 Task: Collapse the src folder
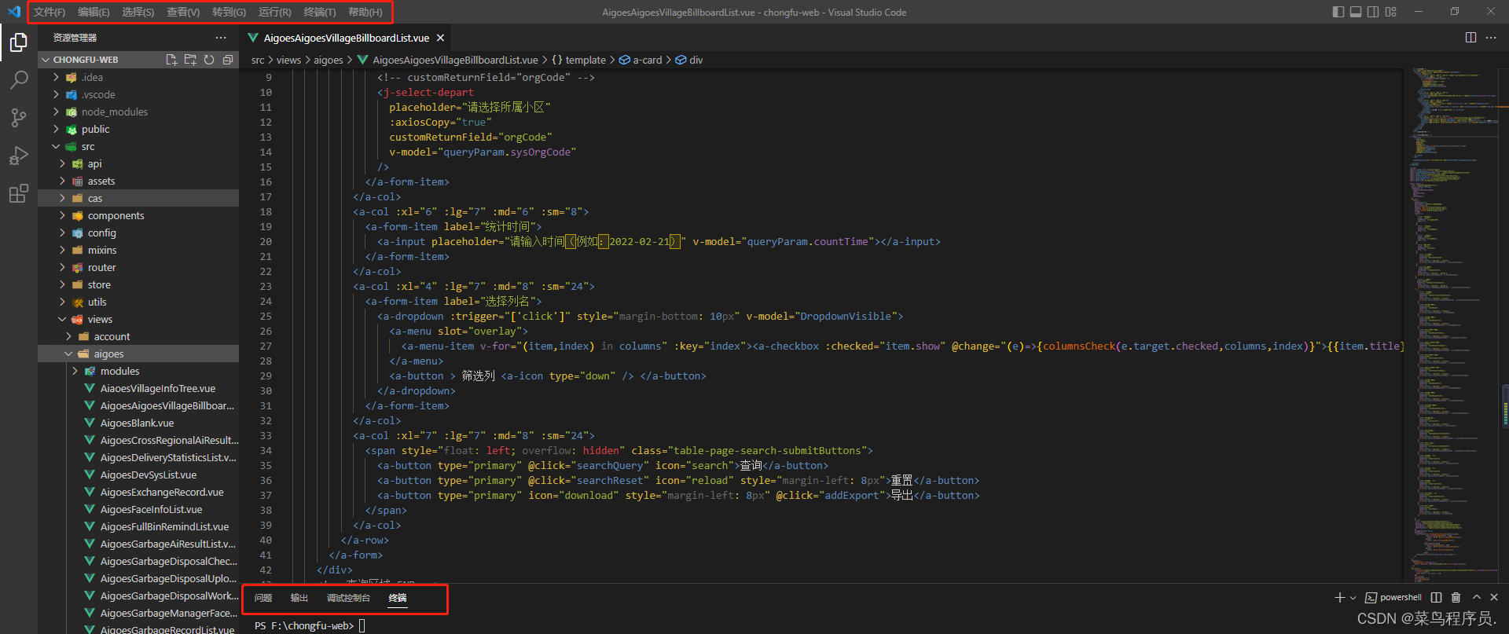tap(138, 146)
